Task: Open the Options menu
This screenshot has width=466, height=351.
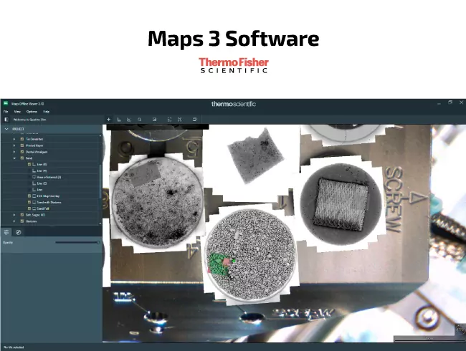Action: pos(32,112)
